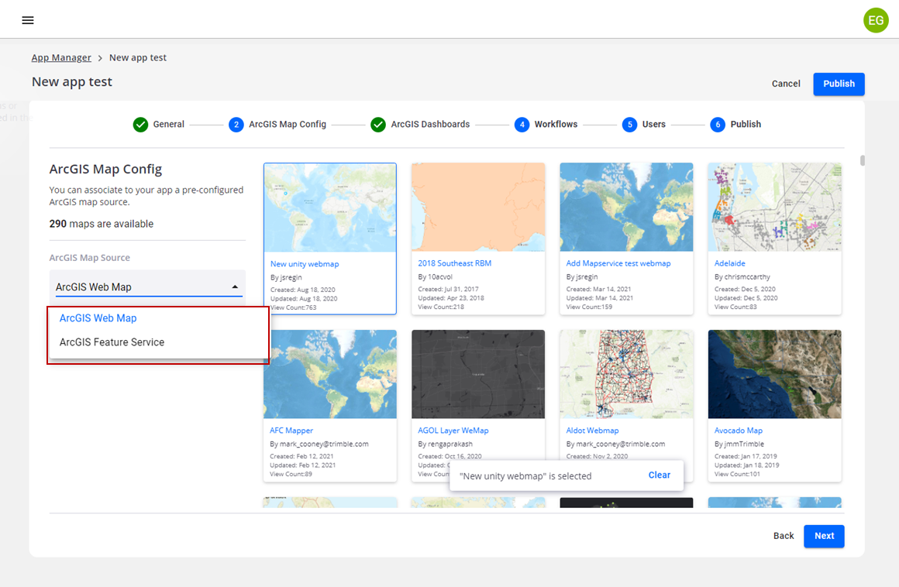Viewport: 899px width, 587px height.
Task: Click 'View Count:83' text
Action: (735, 307)
